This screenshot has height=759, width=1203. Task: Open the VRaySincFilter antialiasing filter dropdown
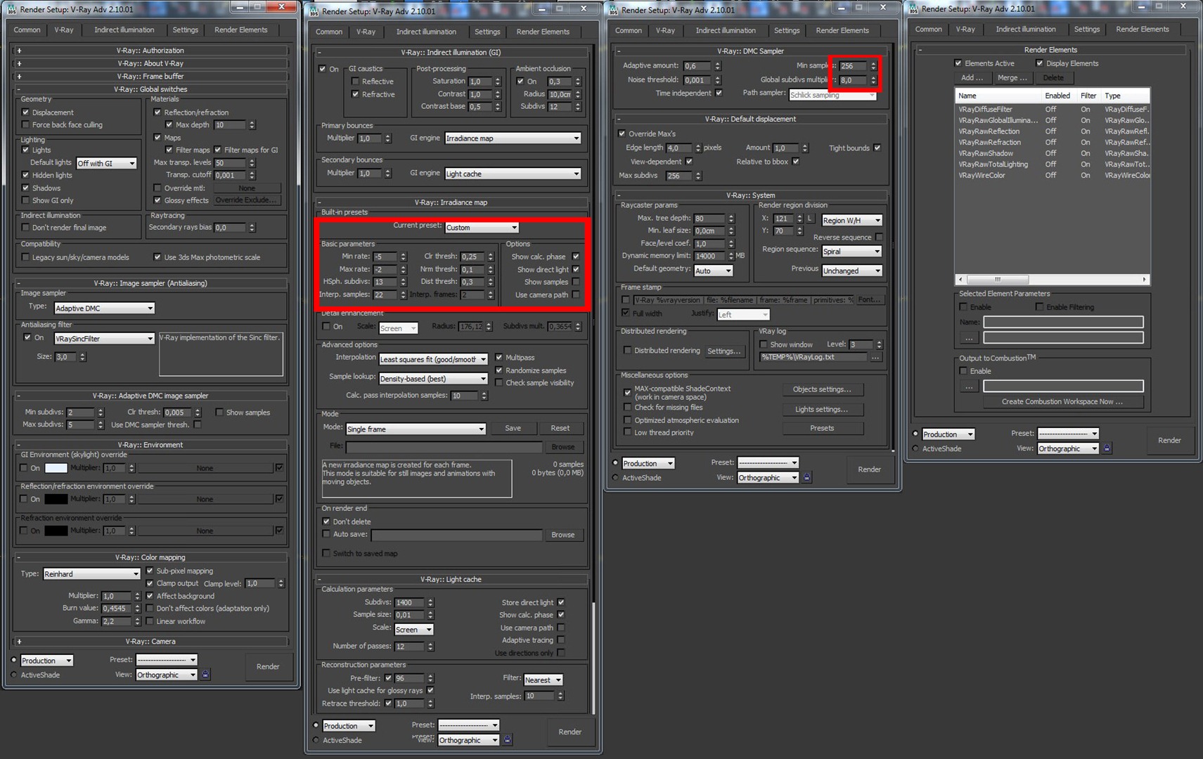(x=104, y=339)
